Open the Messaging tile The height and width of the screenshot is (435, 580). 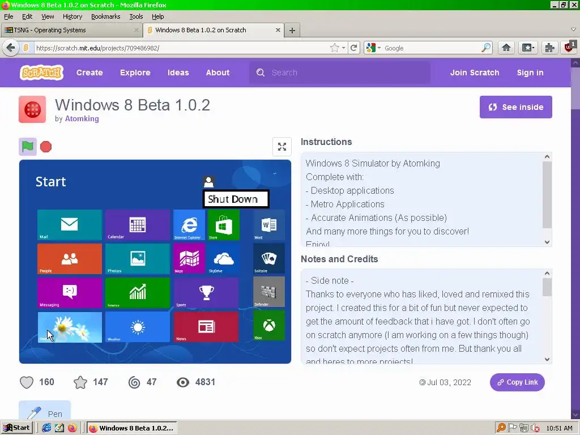click(70, 293)
